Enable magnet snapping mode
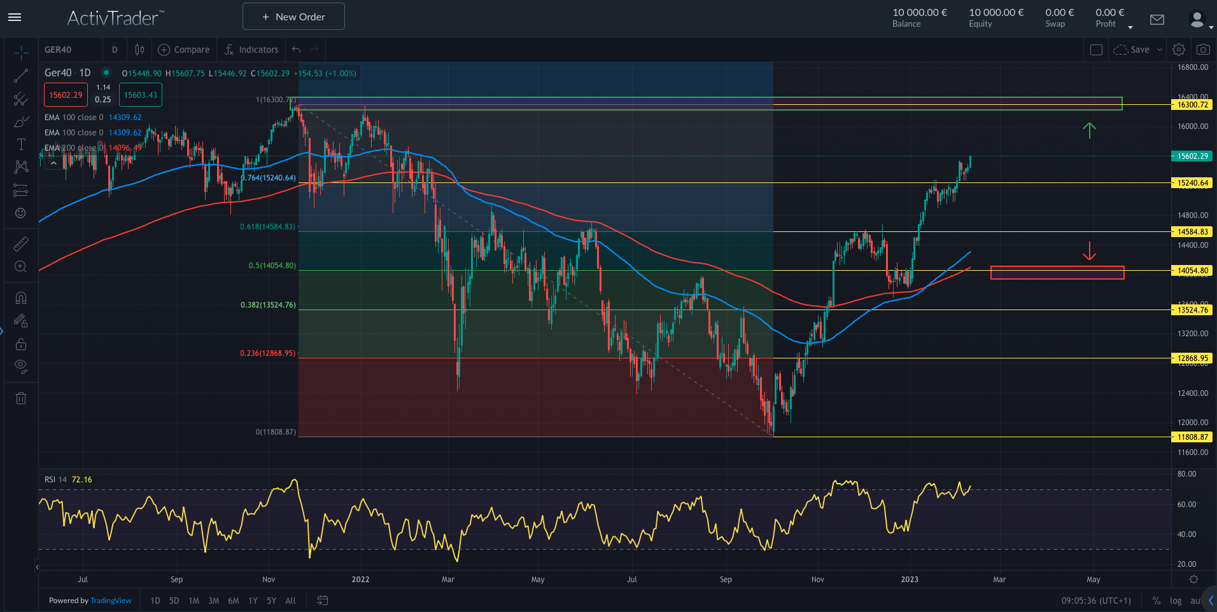 21,297
